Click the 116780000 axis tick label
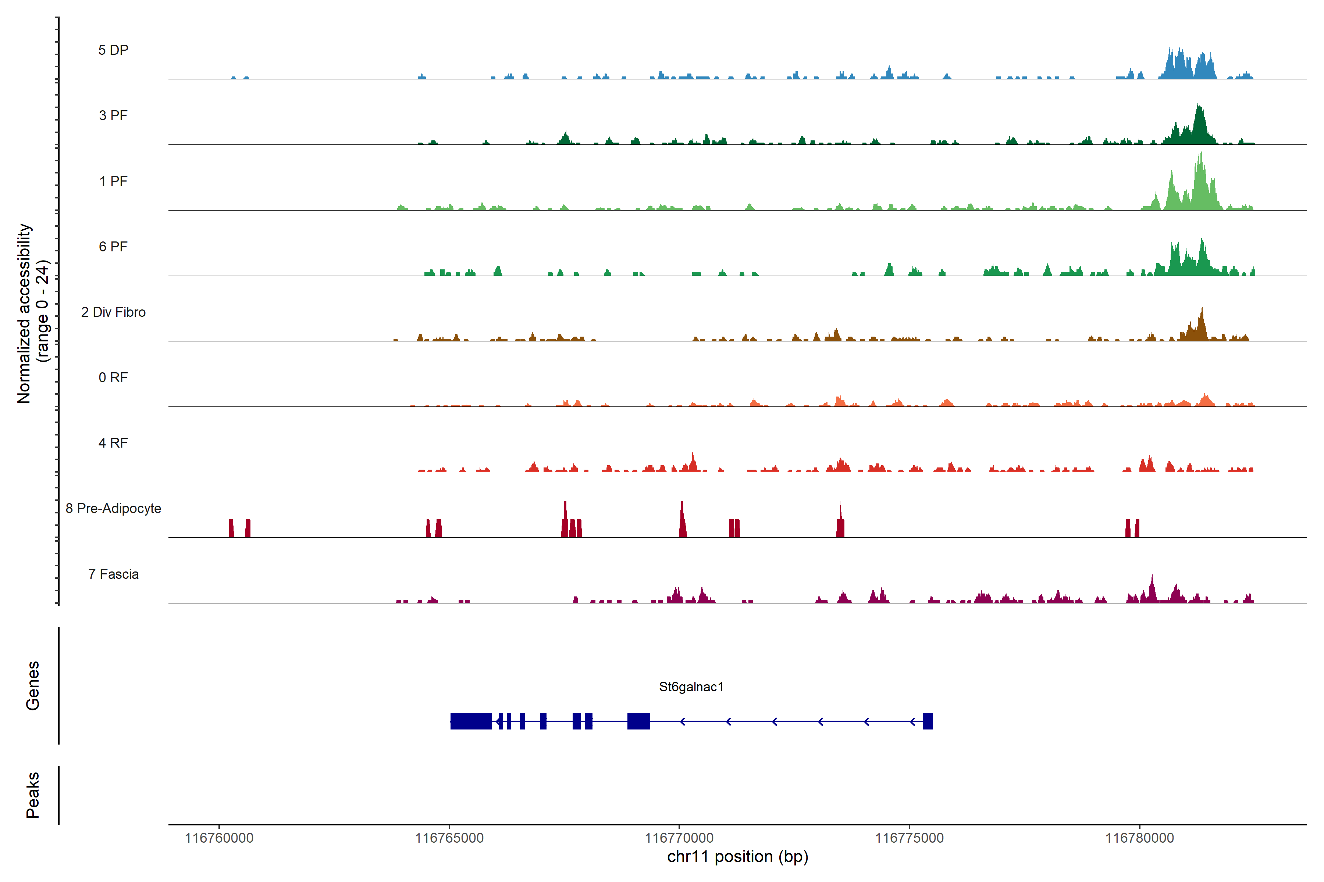This screenshot has width=1324, height=882. point(1139,838)
